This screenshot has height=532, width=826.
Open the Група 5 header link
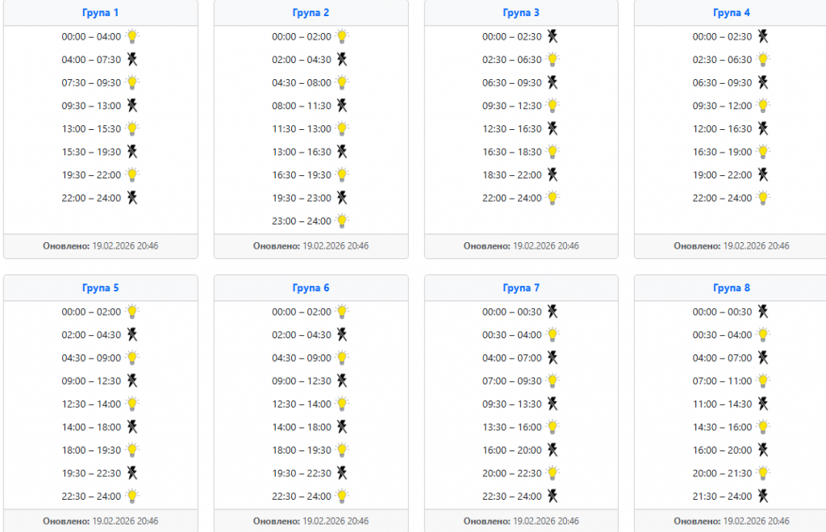click(100, 288)
